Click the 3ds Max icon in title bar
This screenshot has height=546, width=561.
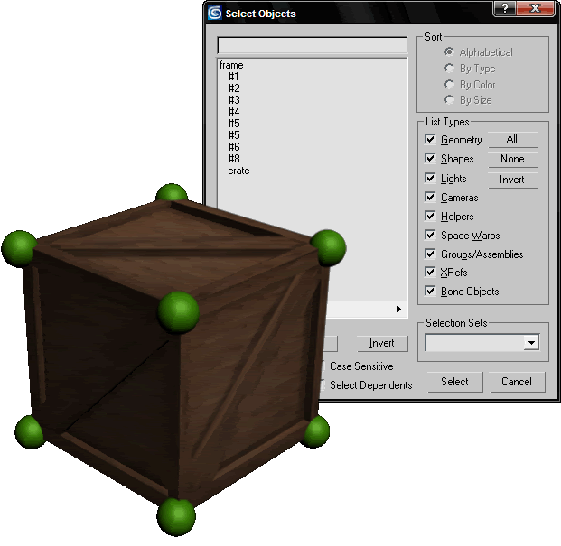215,14
